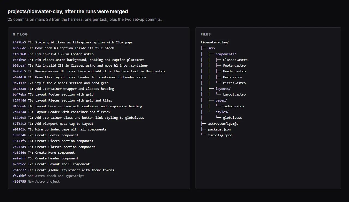Click commit hash a6244f8

coord(19,77)
